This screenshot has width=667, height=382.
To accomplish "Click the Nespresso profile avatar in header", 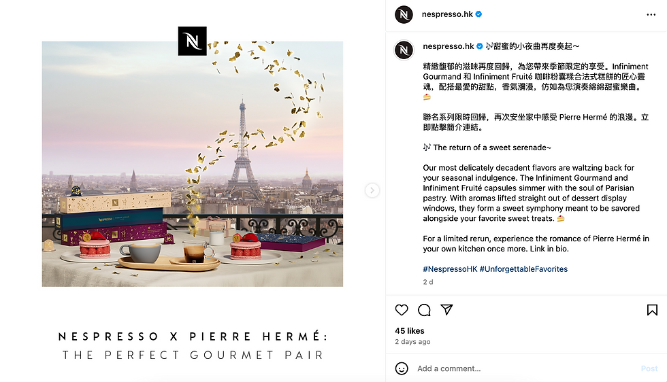I will tap(404, 14).
